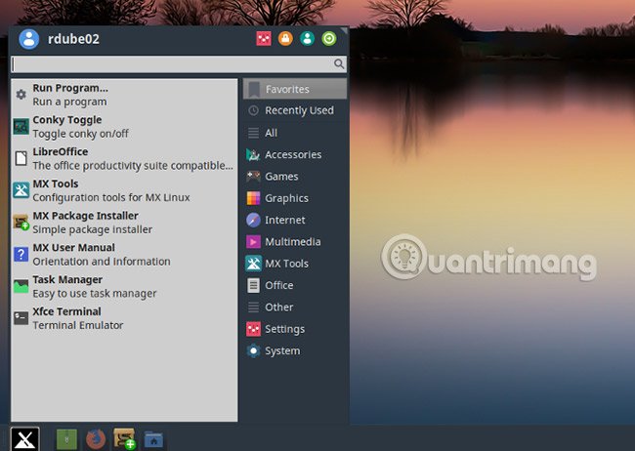This screenshot has width=635, height=451.
Task: Click the menu resize grip corner
Action: pos(344,30)
